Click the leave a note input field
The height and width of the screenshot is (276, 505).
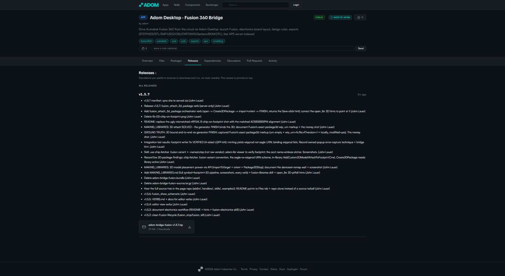[x=252, y=48]
